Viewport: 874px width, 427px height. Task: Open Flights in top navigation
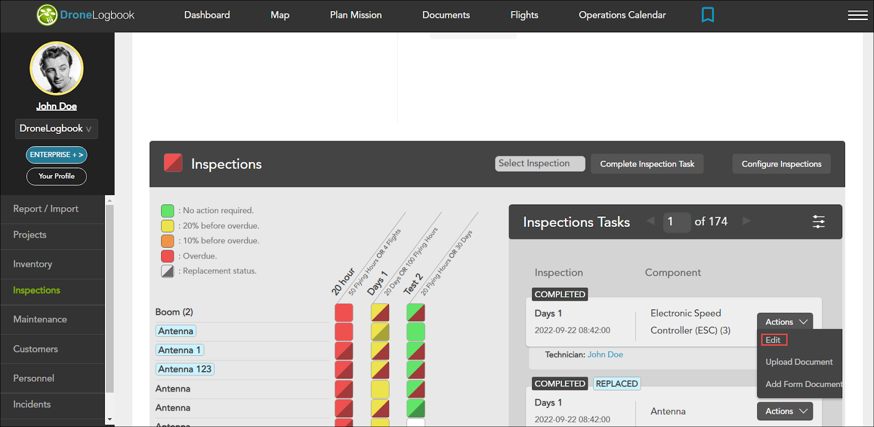524,15
